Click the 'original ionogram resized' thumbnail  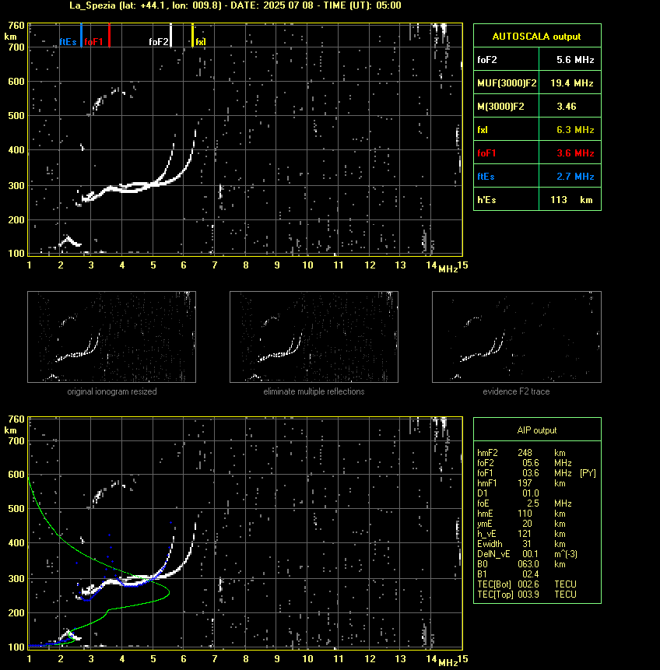point(111,337)
